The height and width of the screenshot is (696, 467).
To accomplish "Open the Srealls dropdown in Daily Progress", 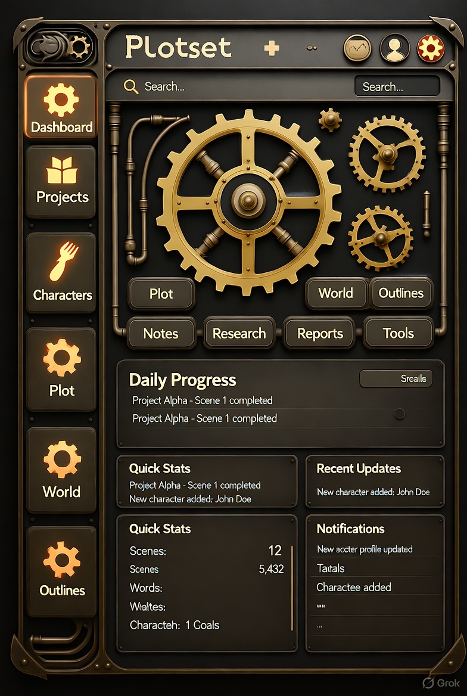I will coord(396,378).
